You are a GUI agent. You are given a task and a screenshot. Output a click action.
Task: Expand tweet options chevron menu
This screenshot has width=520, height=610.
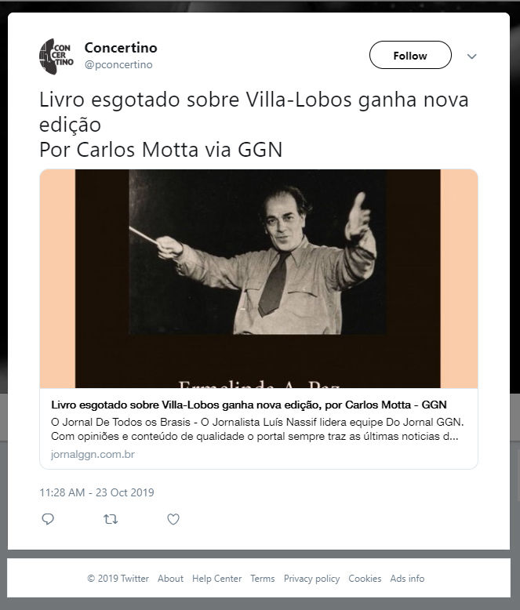tap(471, 56)
